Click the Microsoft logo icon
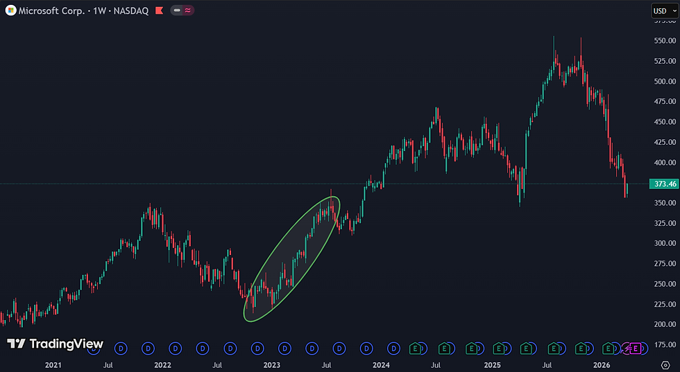 (11, 10)
